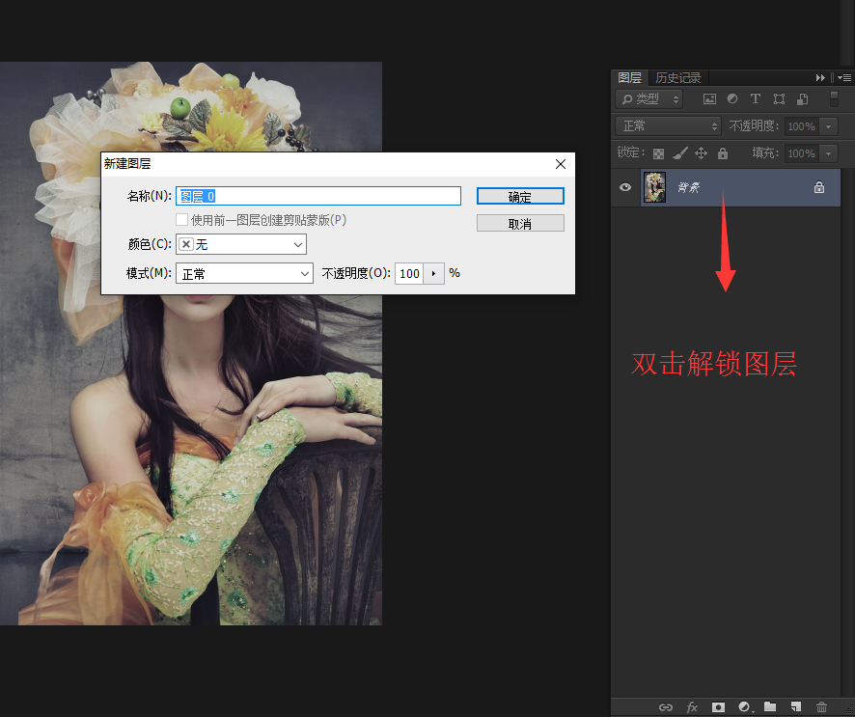Image resolution: width=855 pixels, height=717 pixels.
Task: Enable 使用前一图层创建剪贴蒙版 checkbox
Action: pyautogui.click(x=181, y=219)
